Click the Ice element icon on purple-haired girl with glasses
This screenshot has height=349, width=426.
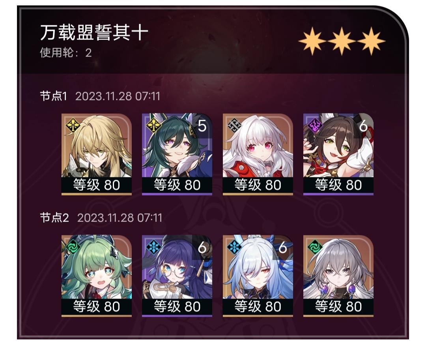pyautogui.click(x=153, y=247)
